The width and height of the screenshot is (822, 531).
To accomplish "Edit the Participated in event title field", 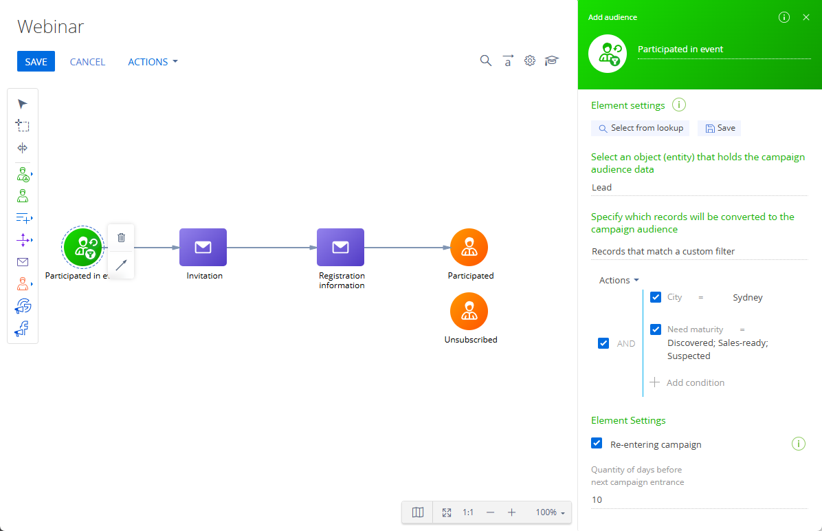I will click(724, 50).
